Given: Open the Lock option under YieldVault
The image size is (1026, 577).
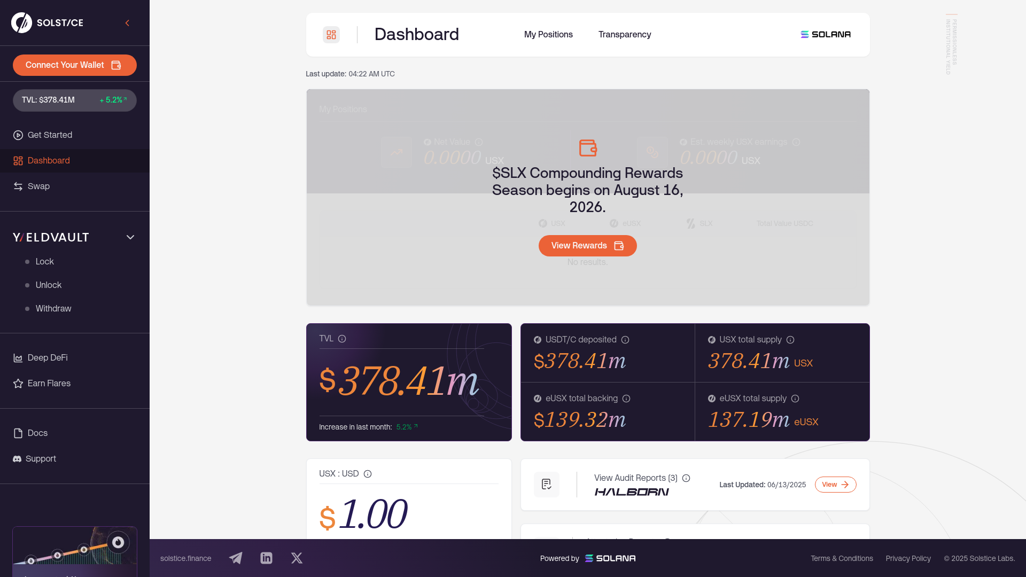Looking at the screenshot, I should pyautogui.click(x=45, y=262).
